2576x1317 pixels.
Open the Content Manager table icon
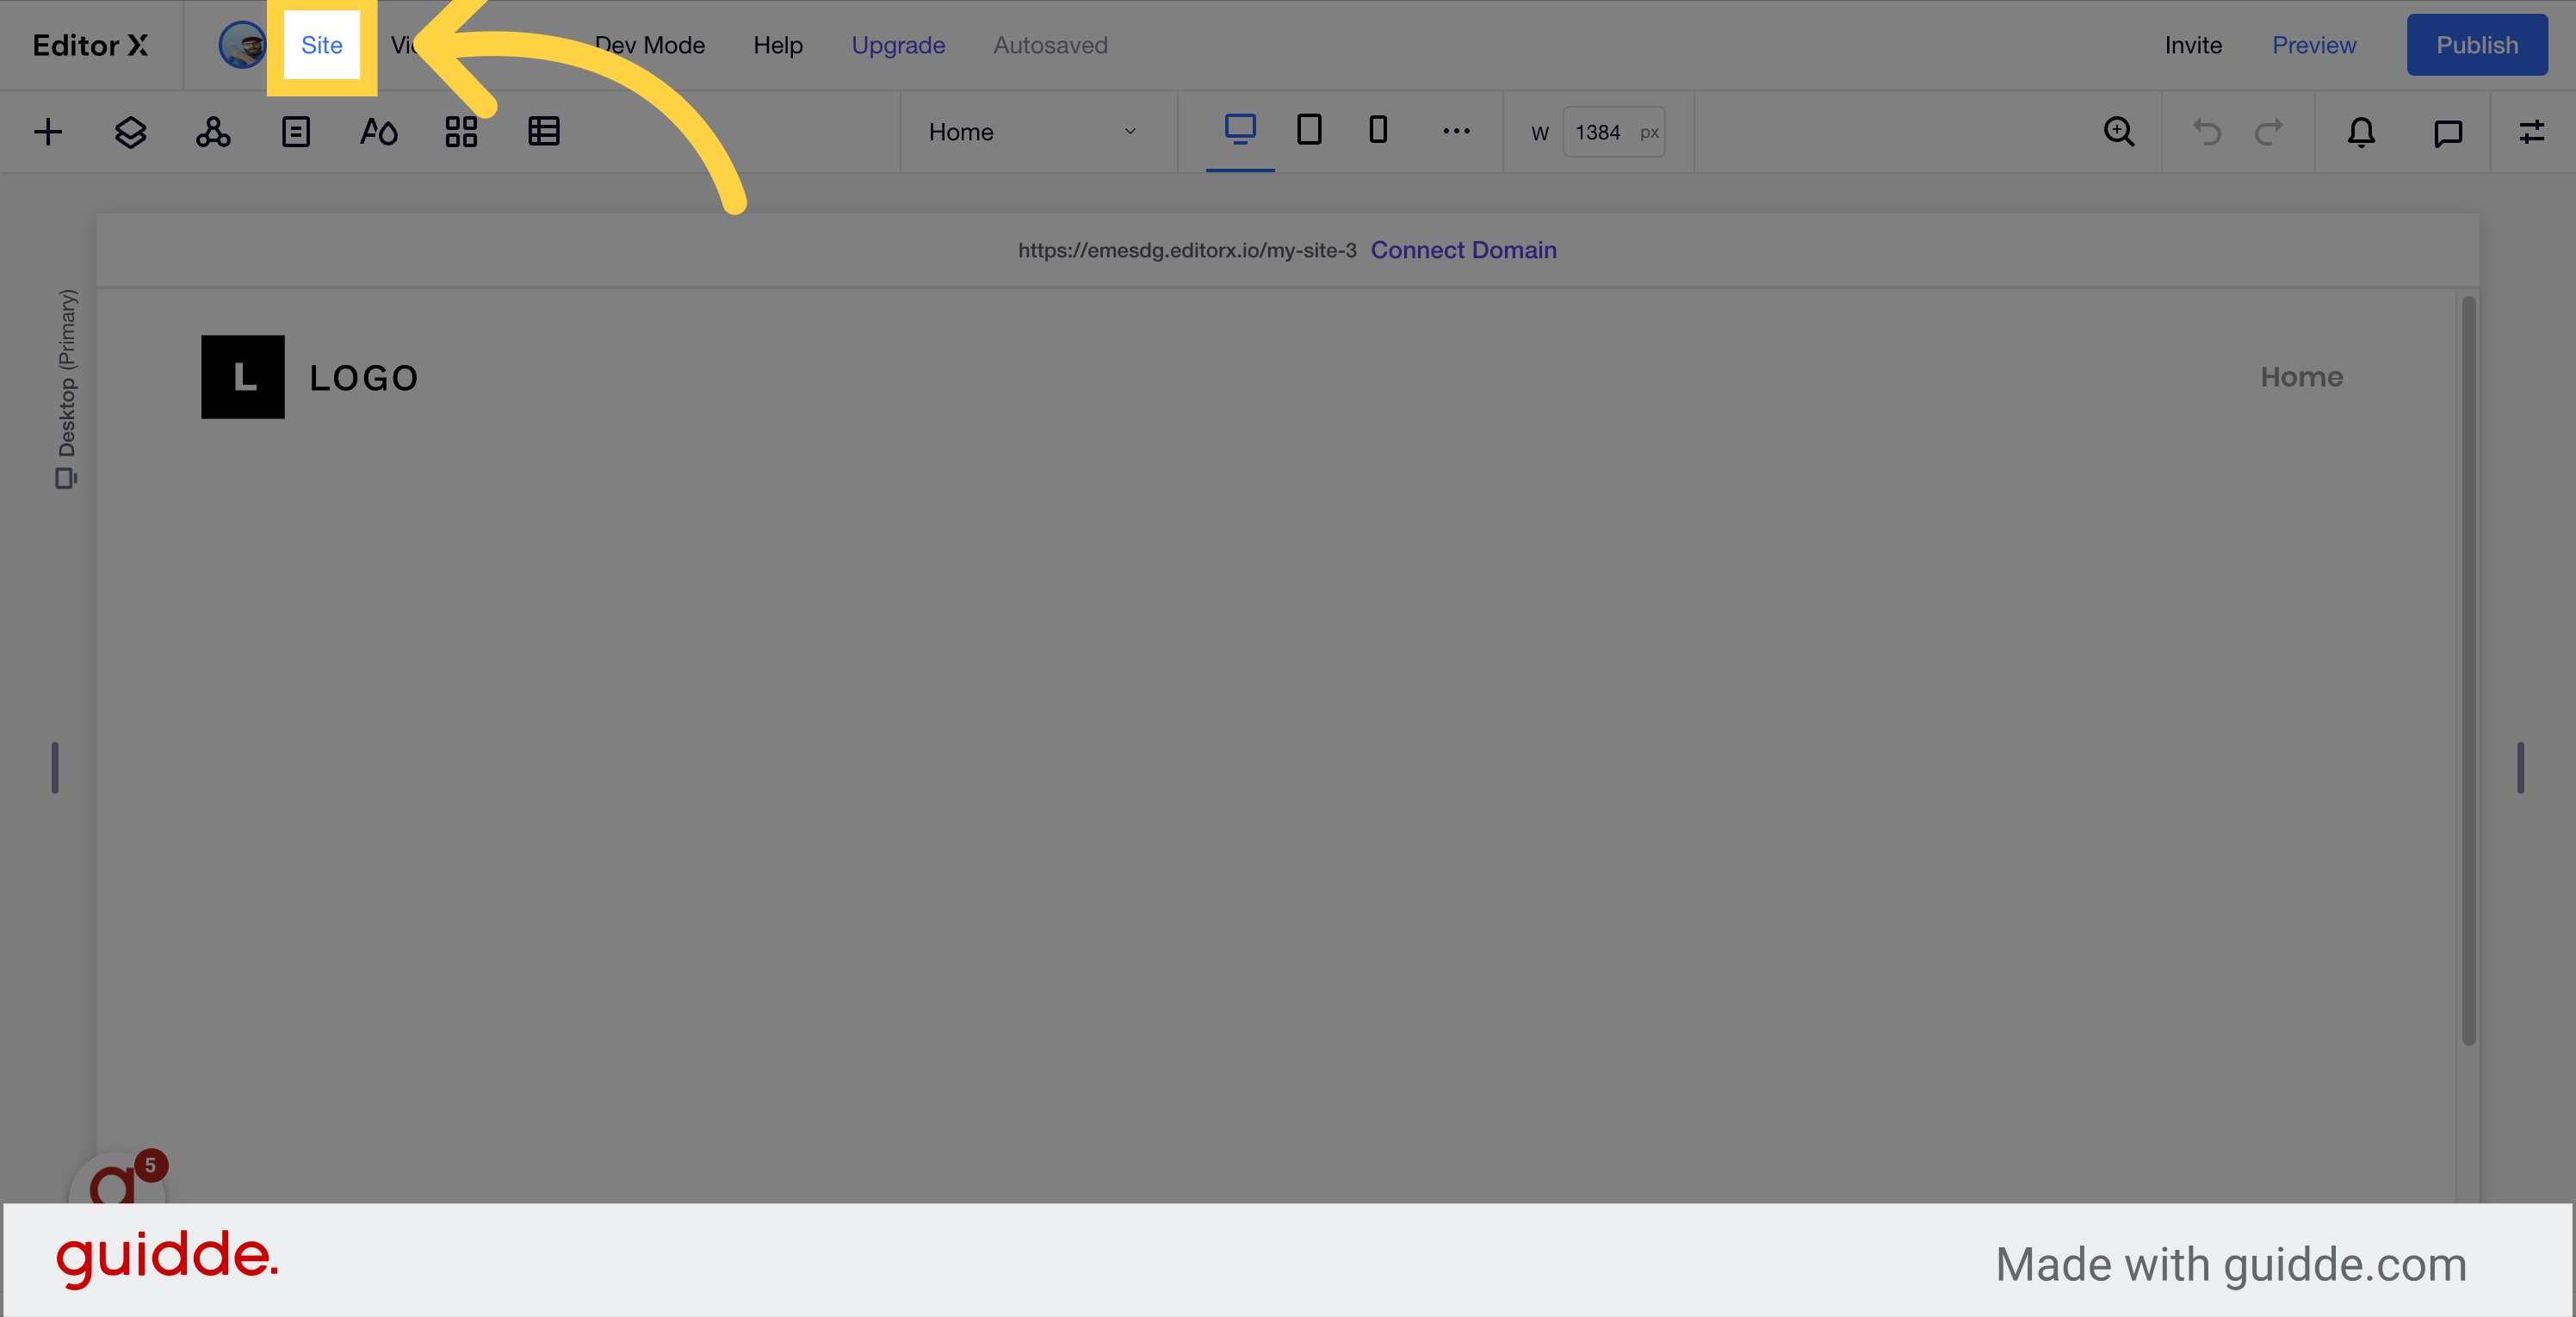(543, 132)
